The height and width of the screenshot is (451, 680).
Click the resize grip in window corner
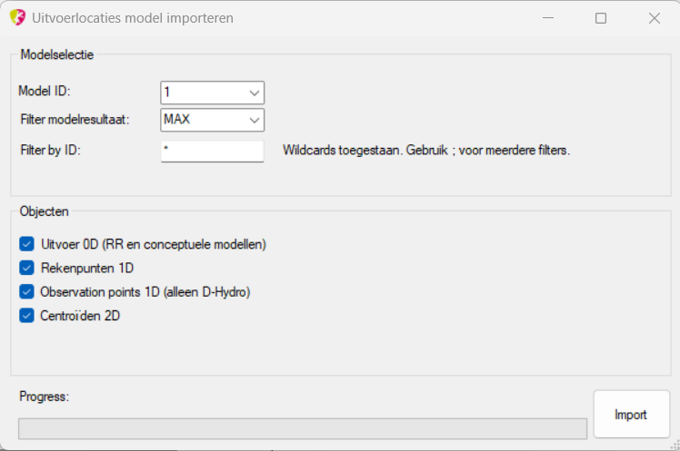[675, 445]
